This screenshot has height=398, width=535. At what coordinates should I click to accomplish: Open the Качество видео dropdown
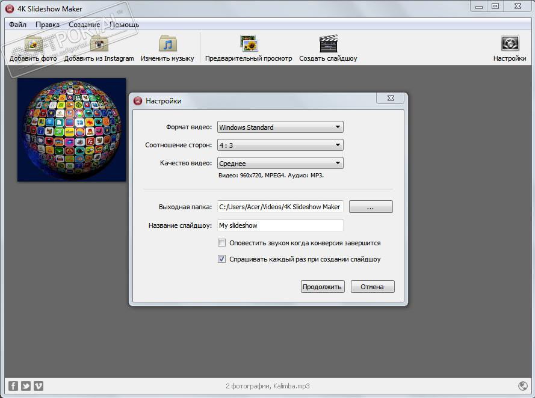(x=280, y=163)
